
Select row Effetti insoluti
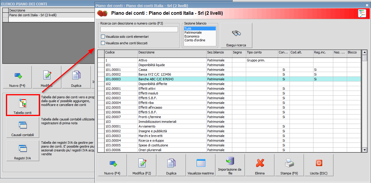(x=230, y=93)
